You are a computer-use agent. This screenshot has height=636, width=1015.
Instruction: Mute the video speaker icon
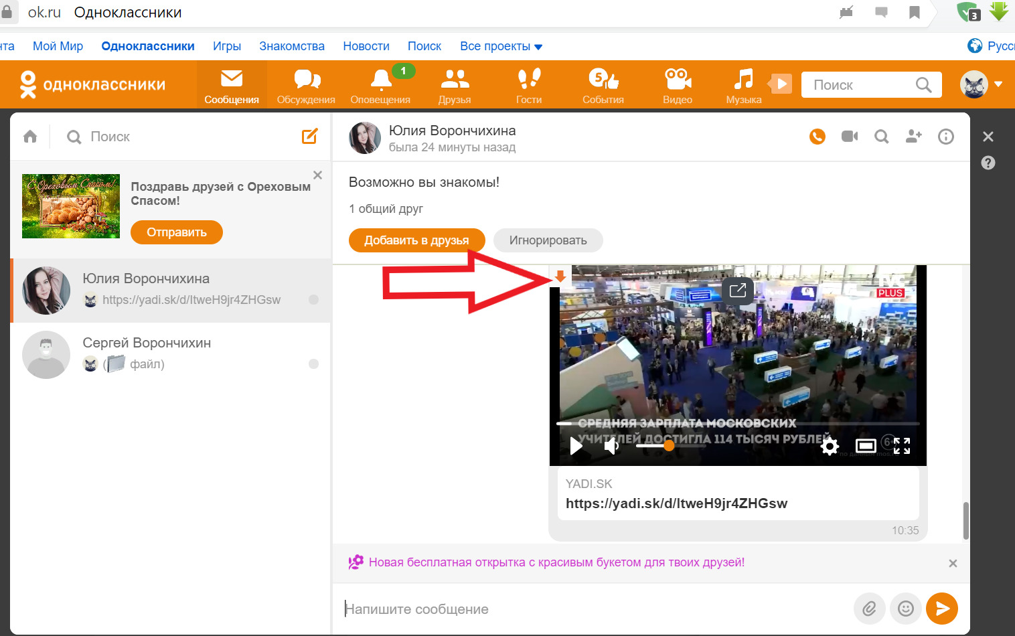click(x=611, y=446)
